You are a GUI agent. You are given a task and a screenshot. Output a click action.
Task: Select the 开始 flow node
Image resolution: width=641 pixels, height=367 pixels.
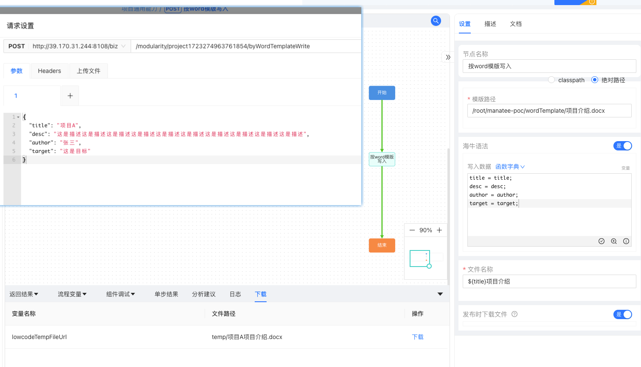[x=382, y=93]
